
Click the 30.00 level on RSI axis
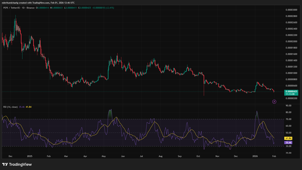(x=289, y=146)
